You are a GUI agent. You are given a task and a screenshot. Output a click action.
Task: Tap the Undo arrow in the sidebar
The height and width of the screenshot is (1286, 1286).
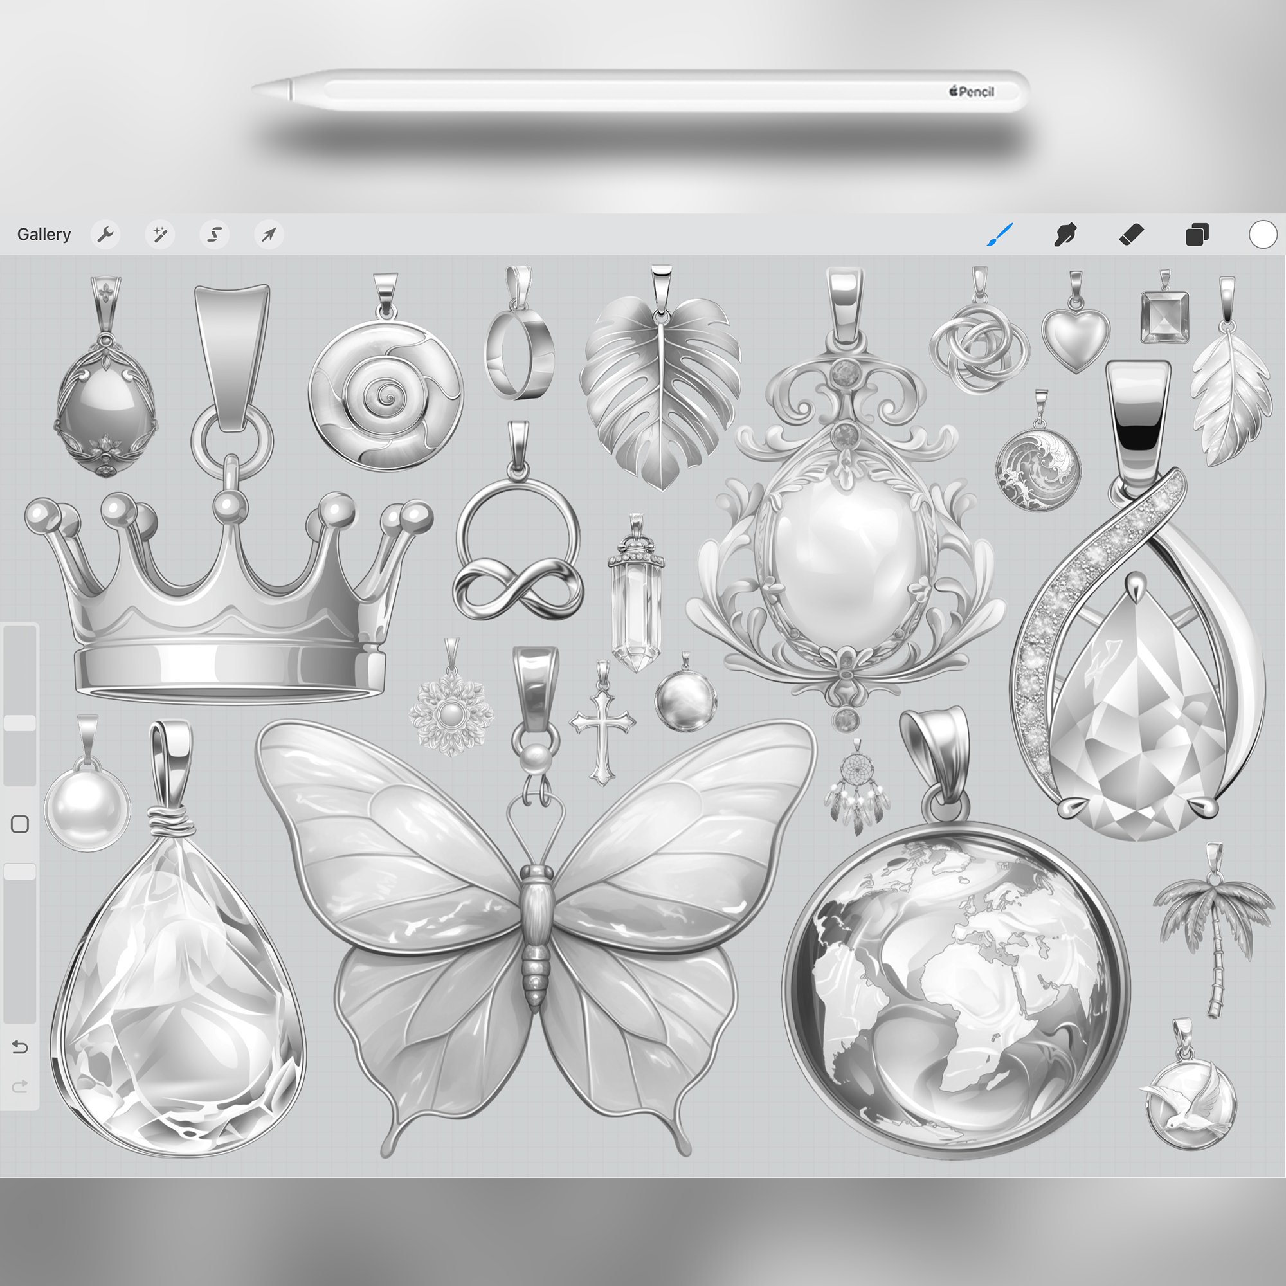coord(20,1047)
